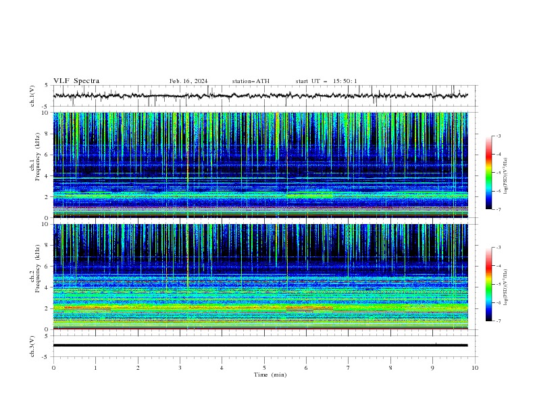Click tick label "2" on the time axis
Image resolution: width=535 pixels, height=413 pixels.
(138, 368)
